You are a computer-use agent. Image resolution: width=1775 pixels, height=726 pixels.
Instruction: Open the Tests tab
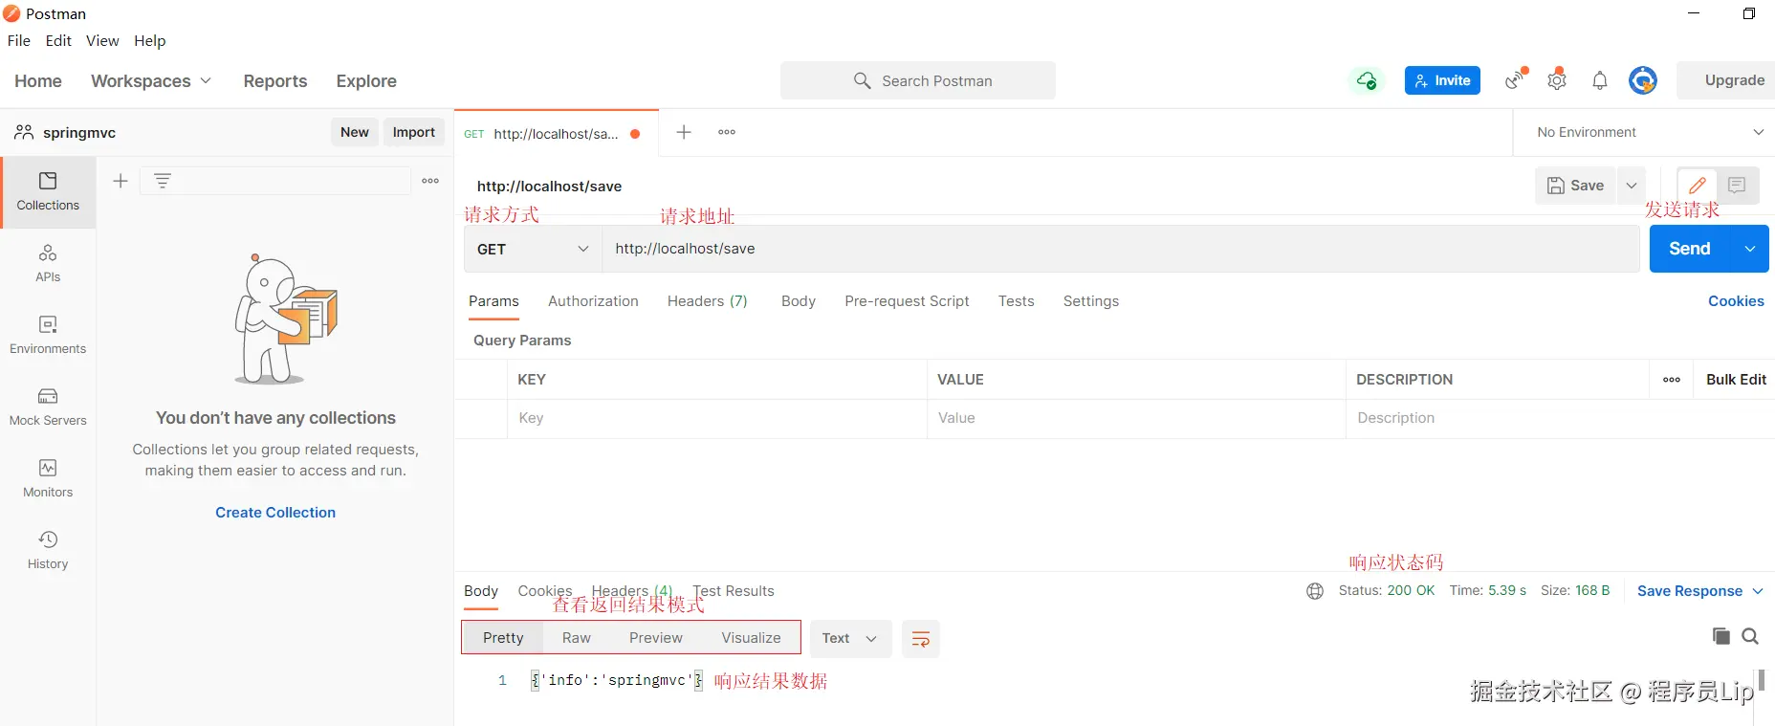(x=1017, y=301)
